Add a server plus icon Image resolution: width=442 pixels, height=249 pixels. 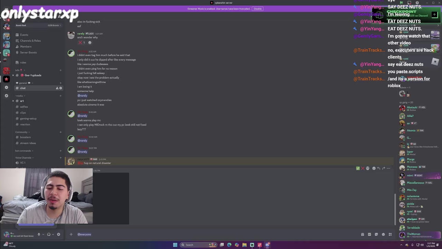point(6,87)
